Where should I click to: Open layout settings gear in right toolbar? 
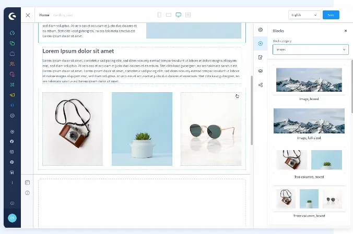[x=261, y=30]
